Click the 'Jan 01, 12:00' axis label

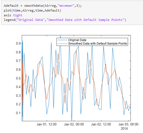click(x=47, y=124)
